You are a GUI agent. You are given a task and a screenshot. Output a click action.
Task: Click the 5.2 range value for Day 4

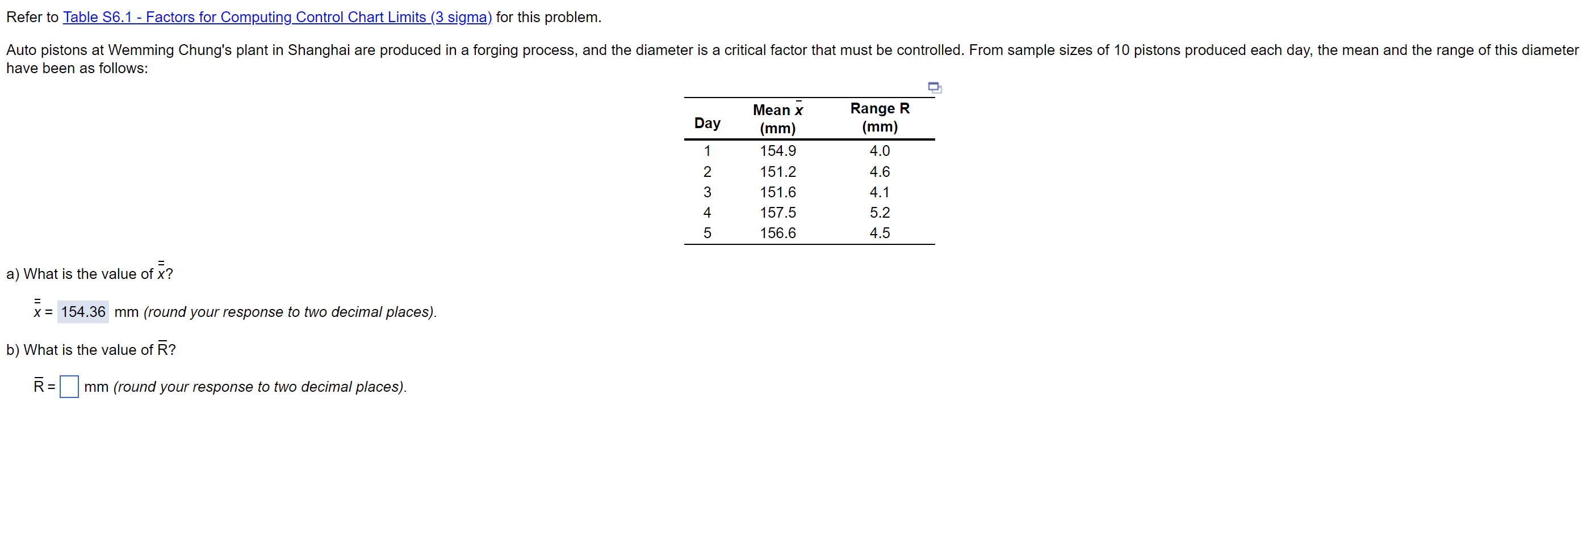pyautogui.click(x=880, y=212)
